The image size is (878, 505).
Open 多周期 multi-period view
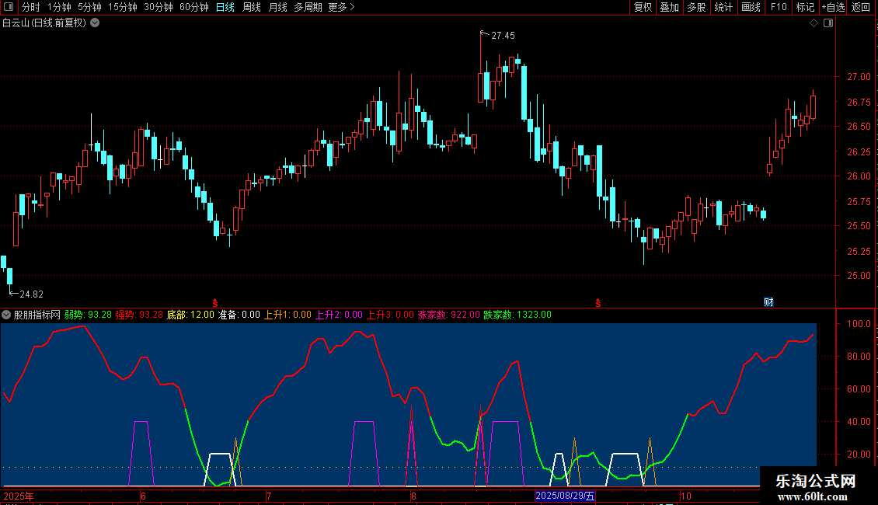(308, 7)
